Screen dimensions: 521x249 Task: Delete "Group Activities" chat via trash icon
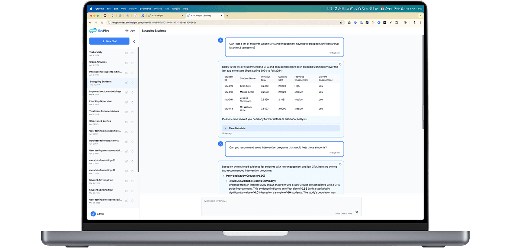132,63
